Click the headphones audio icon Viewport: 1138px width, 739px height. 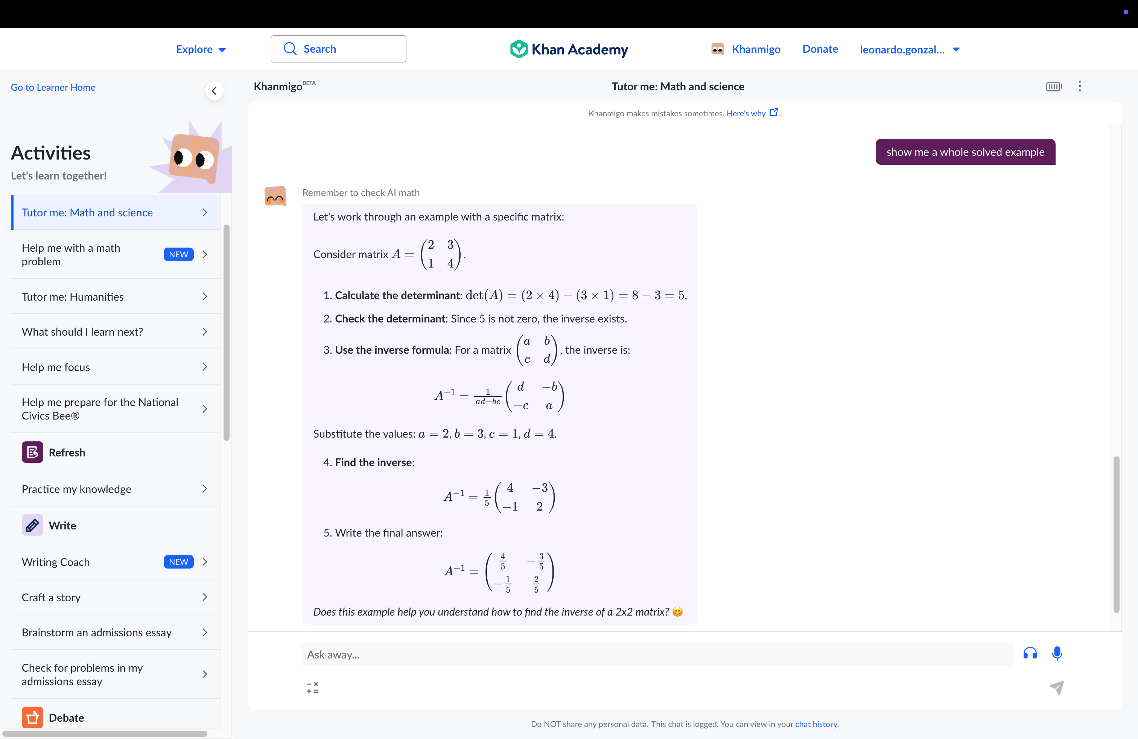pyautogui.click(x=1030, y=653)
